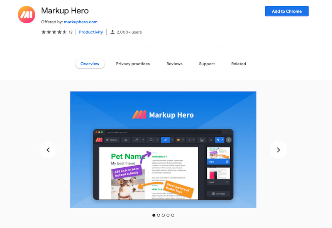
Task: Open the Related tab
Action: [239, 64]
